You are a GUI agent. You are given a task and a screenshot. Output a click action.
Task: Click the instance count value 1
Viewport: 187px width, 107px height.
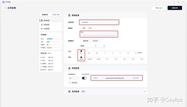click(x=96, y=46)
